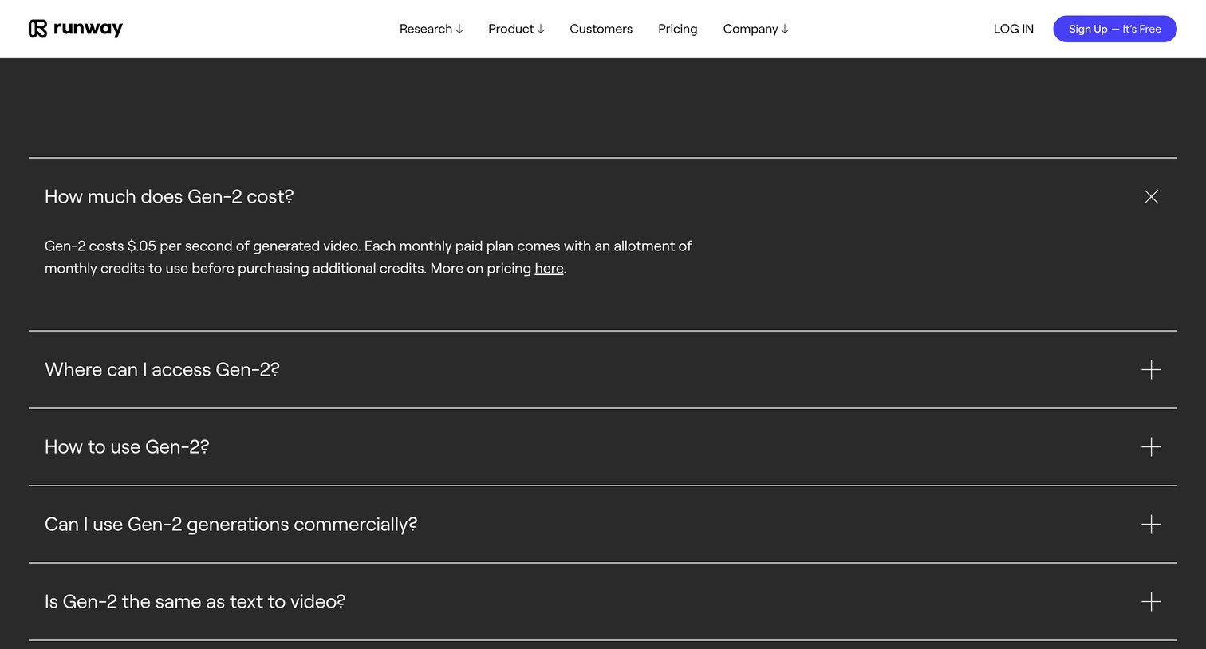Open the Product dropdown menu
The width and height of the screenshot is (1206, 649).
[516, 29]
